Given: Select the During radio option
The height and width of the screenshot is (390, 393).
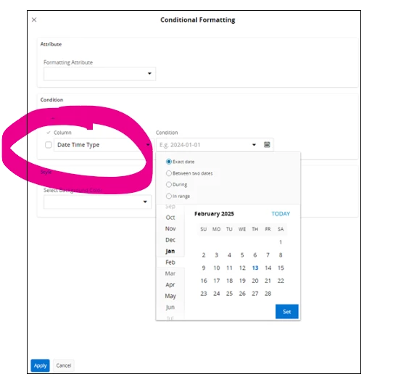Looking at the screenshot, I should [169, 184].
